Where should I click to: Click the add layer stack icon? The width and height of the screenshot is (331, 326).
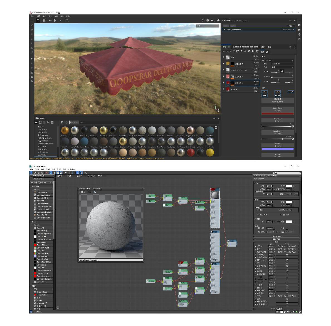(241, 51)
